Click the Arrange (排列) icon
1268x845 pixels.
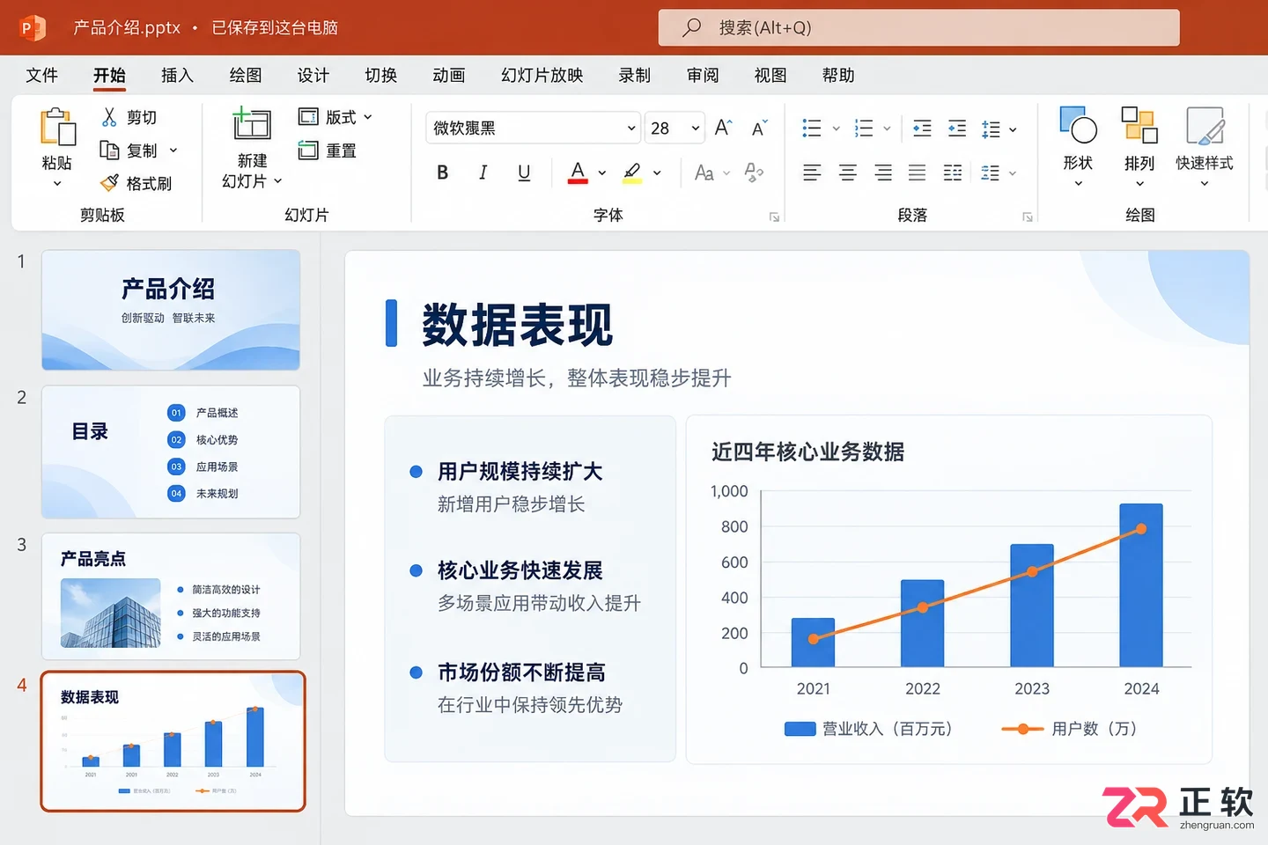pyautogui.click(x=1139, y=125)
